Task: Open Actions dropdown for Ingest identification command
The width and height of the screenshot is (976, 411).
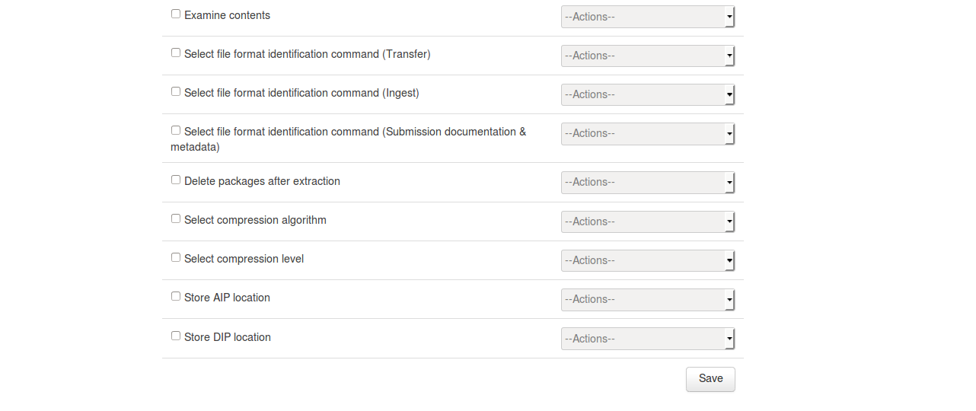Action: (x=647, y=94)
